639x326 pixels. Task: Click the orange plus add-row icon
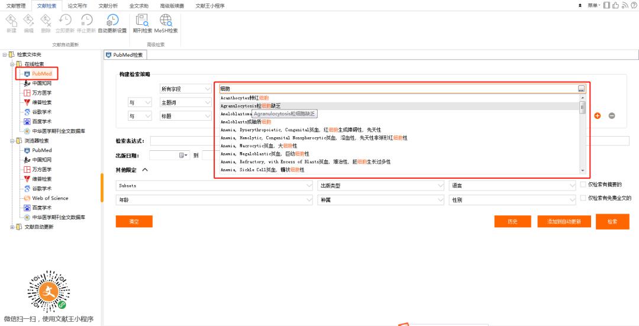tap(598, 115)
